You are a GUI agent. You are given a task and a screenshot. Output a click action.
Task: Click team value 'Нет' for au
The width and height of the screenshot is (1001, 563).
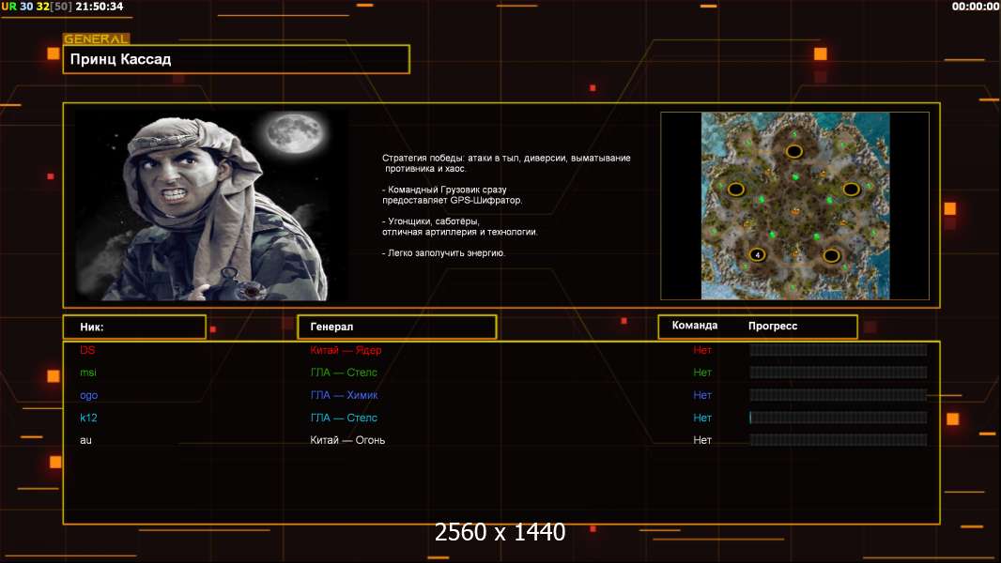tap(702, 440)
